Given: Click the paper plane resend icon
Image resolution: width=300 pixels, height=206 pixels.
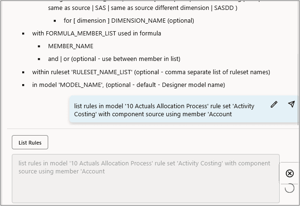Looking at the screenshot, I should (x=291, y=104).
